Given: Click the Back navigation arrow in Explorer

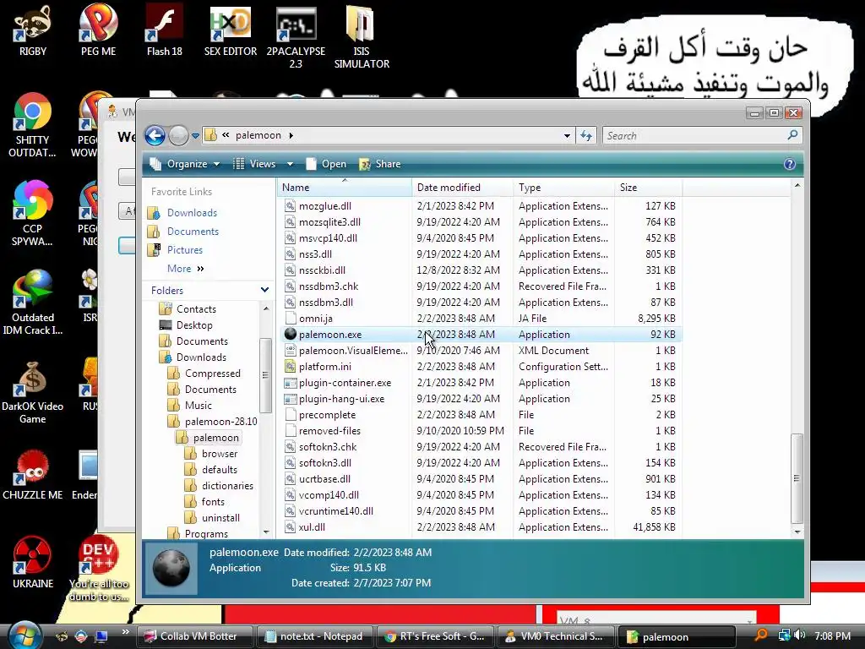Looking at the screenshot, I should [x=155, y=135].
